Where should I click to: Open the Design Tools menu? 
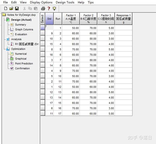(65, 2)
